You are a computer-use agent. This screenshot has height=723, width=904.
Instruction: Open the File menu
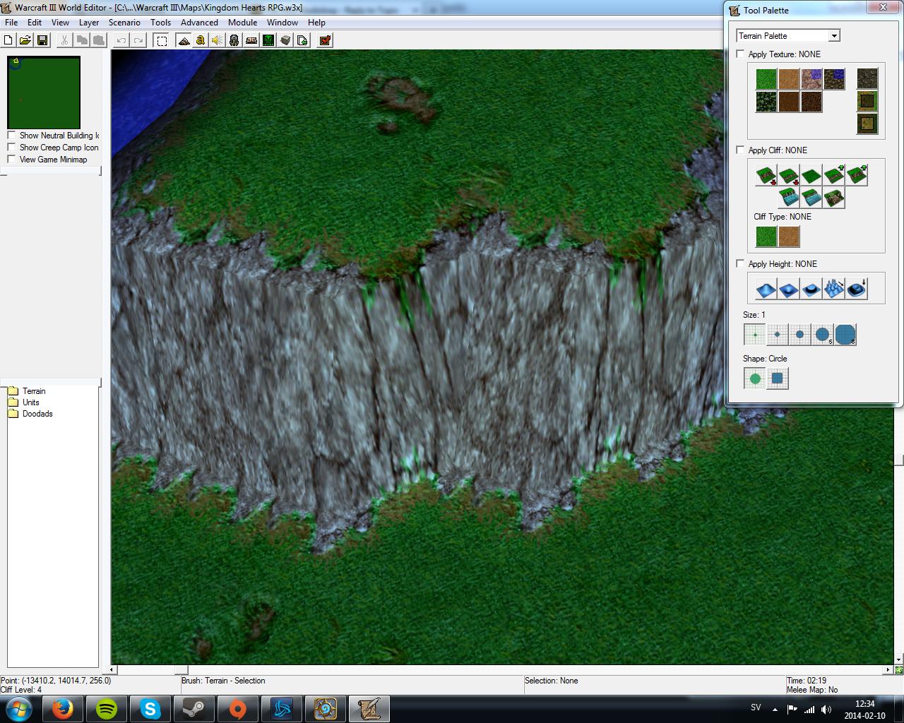(11, 23)
